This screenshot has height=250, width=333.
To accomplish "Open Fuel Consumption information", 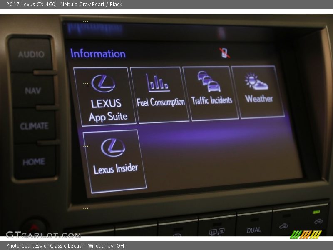I will (160, 95).
